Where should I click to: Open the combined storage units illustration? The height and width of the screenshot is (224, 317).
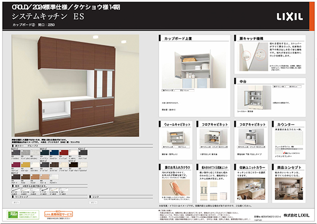[213, 190]
